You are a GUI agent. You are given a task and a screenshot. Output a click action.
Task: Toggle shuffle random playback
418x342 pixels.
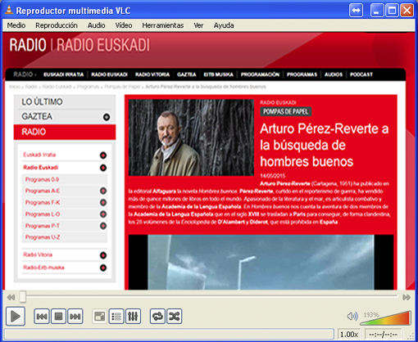(175, 317)
